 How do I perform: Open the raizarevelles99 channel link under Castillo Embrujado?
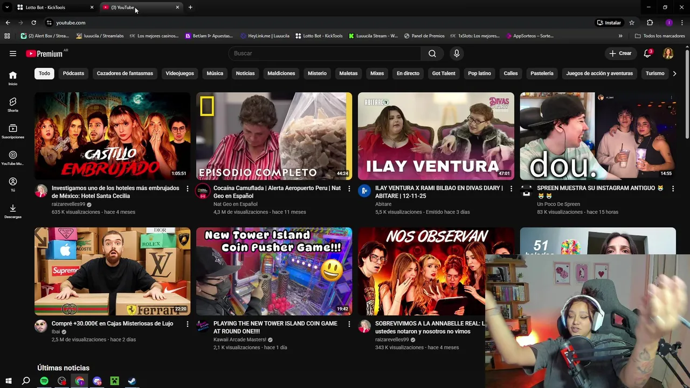(68, 204)
